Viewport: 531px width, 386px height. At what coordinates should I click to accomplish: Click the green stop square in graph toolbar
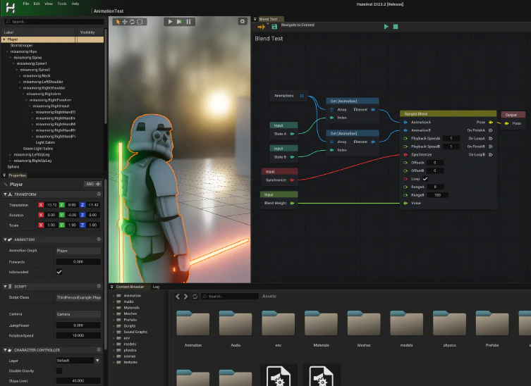coord(396,27)
